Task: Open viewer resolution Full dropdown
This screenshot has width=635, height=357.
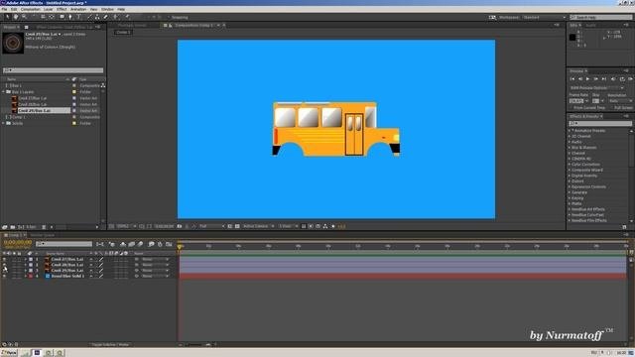Action: click(211, 226)
